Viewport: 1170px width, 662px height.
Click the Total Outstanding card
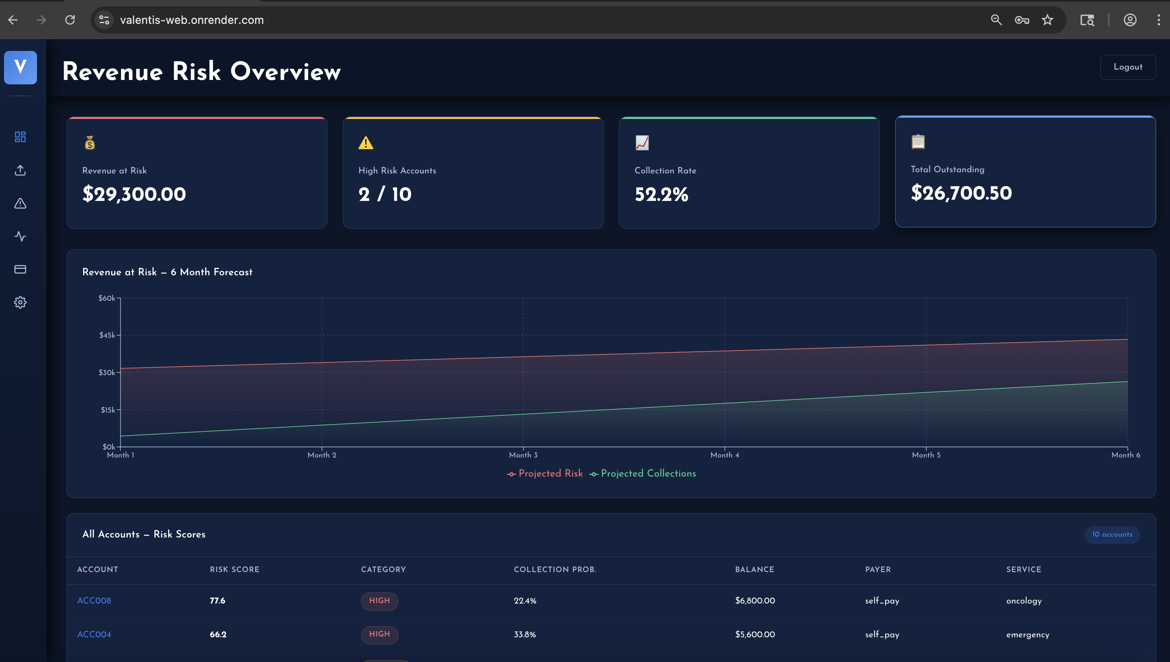(x=1025, y=172)
